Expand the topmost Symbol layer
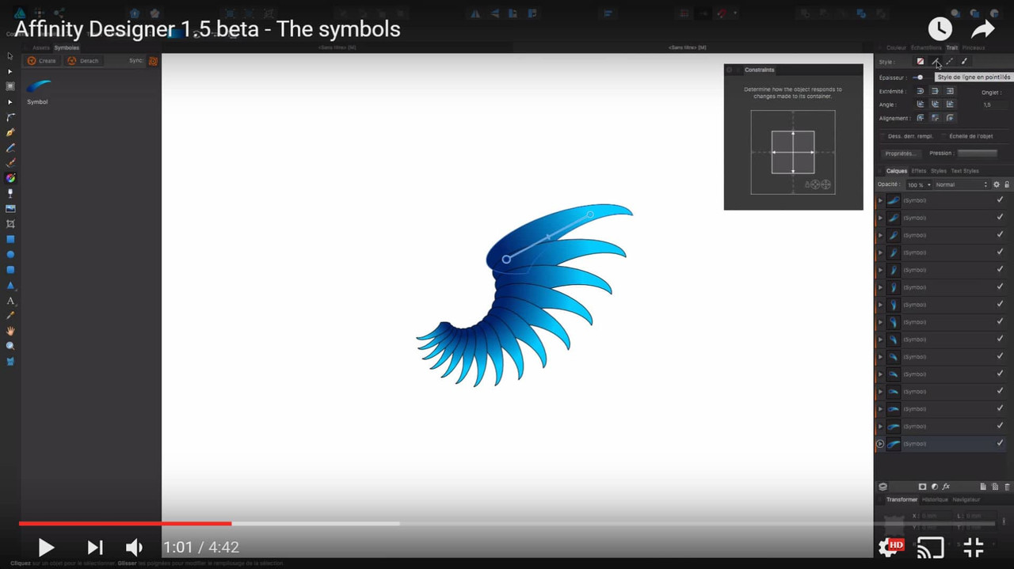 [x=880, y=200]
